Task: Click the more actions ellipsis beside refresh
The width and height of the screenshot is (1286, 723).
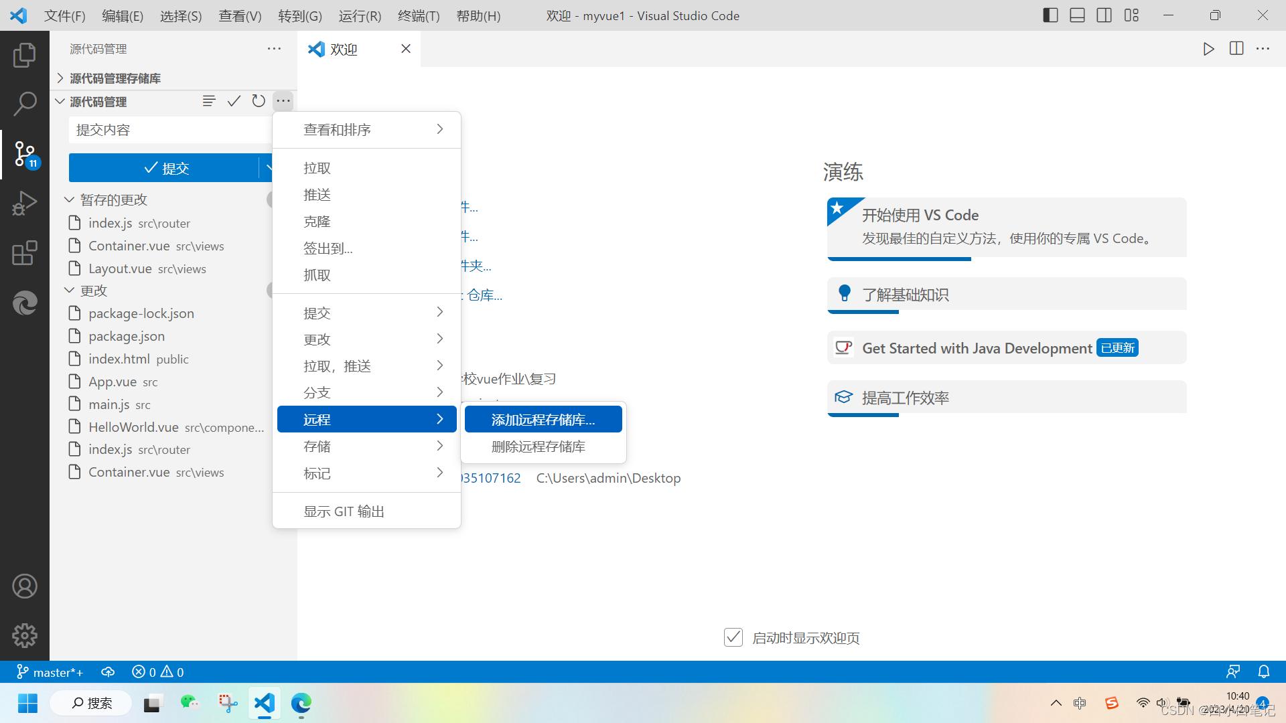Action: click(x=283, y=101)
